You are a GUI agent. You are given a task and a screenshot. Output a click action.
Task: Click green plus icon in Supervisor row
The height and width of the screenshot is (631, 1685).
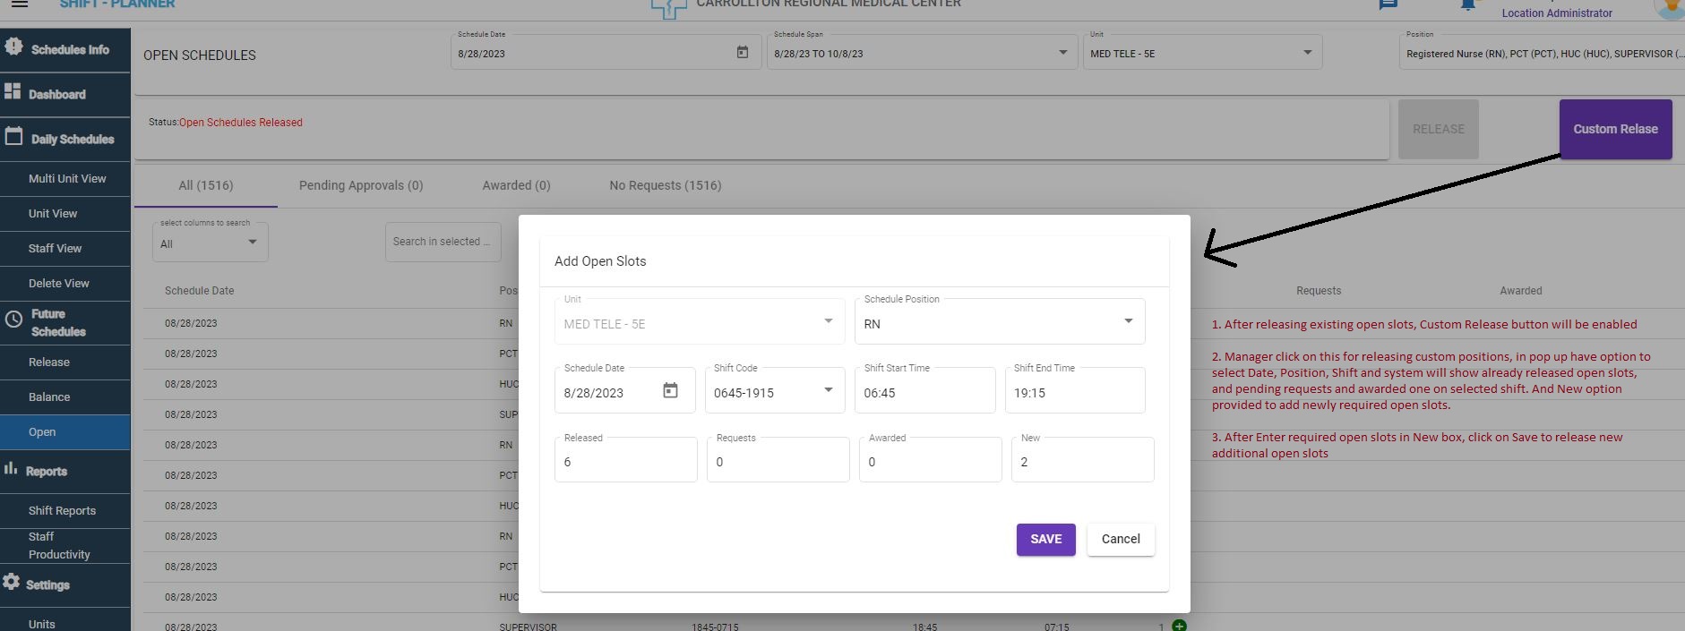pos(1179,626)
